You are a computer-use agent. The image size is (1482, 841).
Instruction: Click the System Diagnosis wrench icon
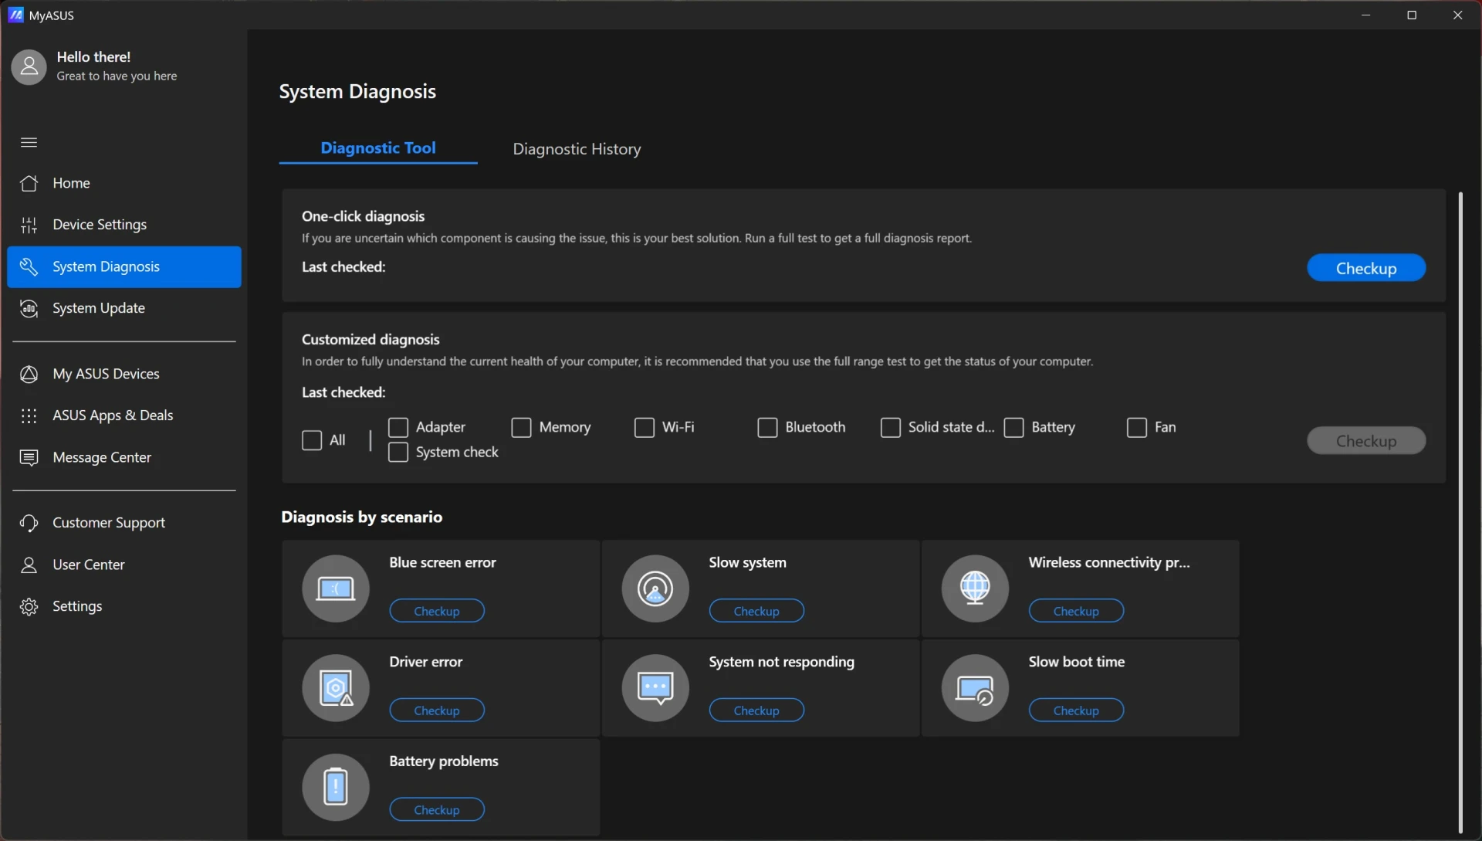click(x=29, y=266)
